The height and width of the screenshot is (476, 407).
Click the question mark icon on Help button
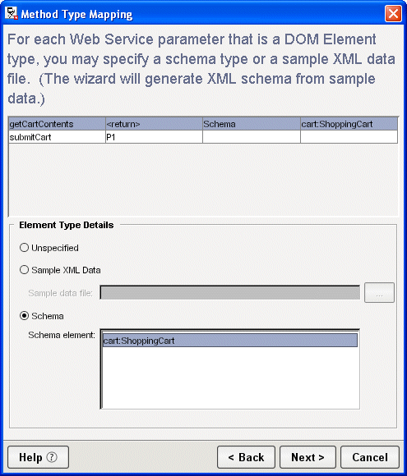pyautogui.click(x=52, y=457)
